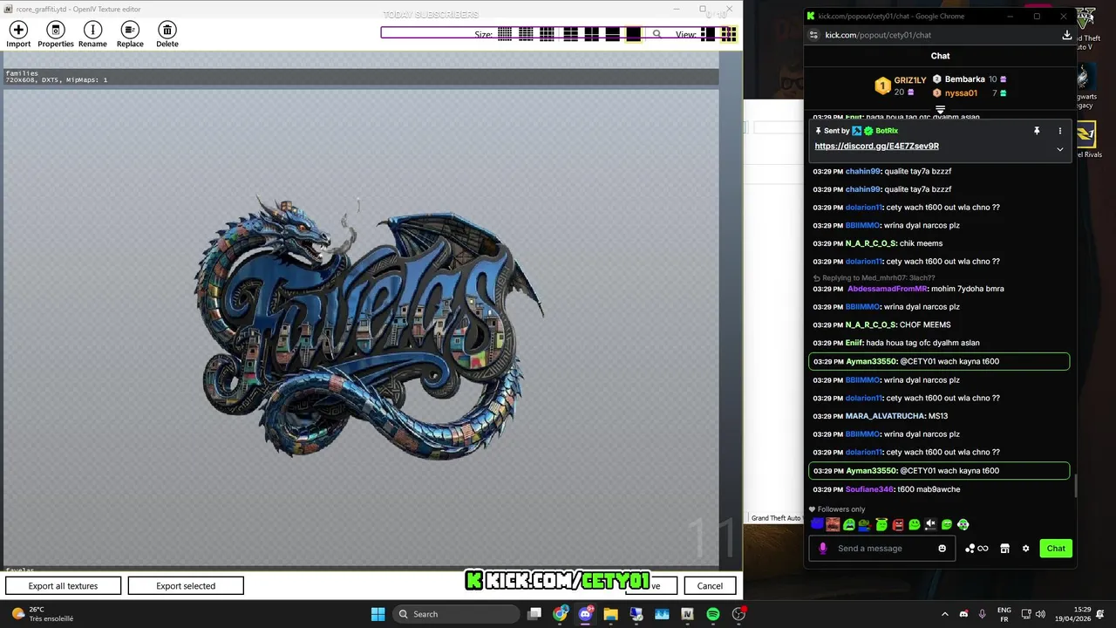
Task: Insert the angry red face emote
Action: [x=898, y=524]
